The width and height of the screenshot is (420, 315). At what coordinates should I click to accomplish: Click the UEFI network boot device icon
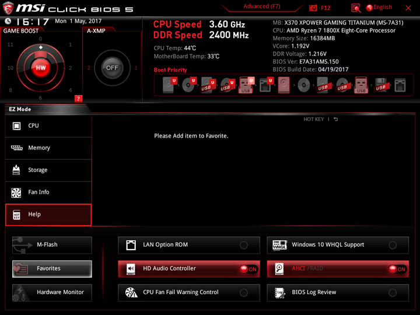pos(266,85)
